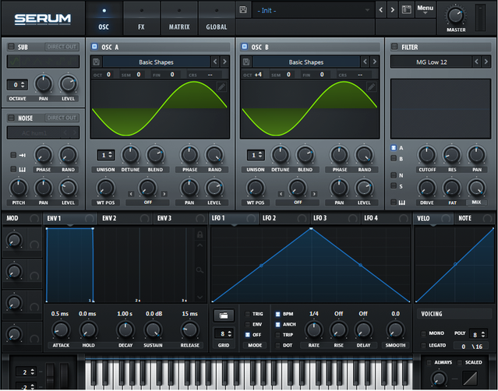This screenshot has height=391, width=498.
Task: Open the Init preset name dropdown
Action: point(312,10)
